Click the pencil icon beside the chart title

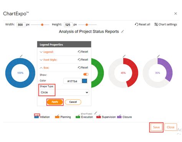click(x=122, y=31)
